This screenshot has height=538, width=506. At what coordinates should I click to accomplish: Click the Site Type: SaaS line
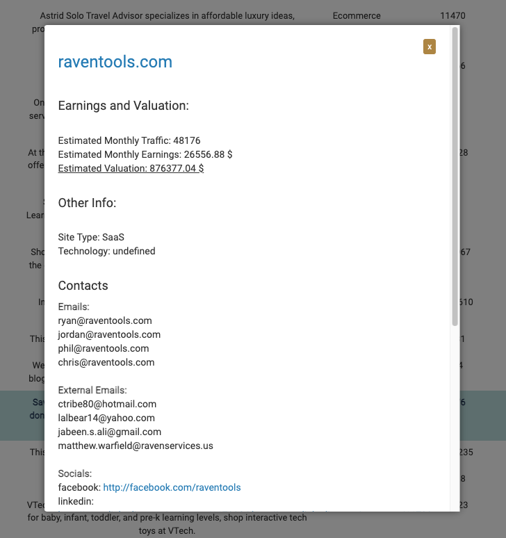pyautogui.click(x=91, y=237)
